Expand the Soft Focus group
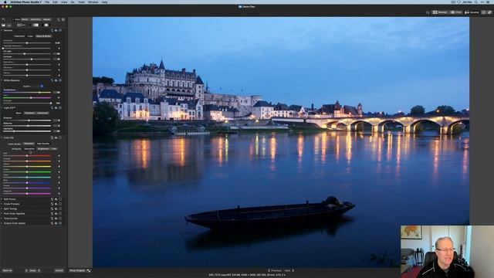494x278 pixels. [x=2, y=199]
